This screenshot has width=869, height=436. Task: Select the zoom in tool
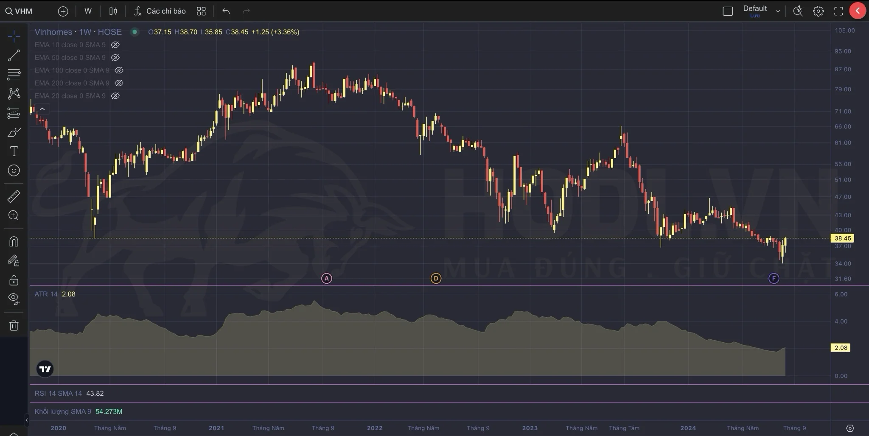14,215
